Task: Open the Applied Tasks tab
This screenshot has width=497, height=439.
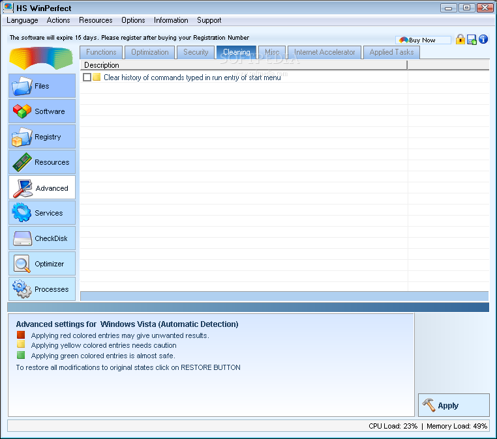Action: pyautogui.click(x=391, y=52)
